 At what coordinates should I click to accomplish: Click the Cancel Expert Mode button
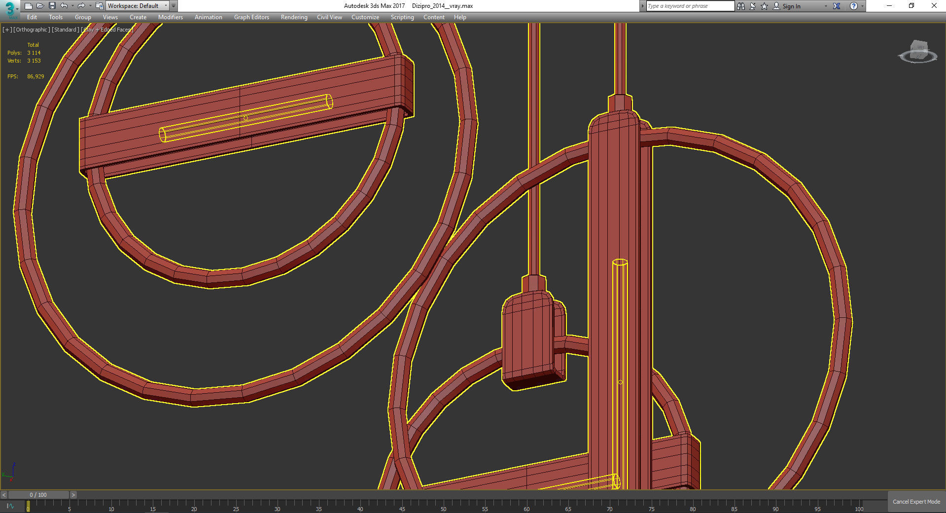(x=916, y=502)
